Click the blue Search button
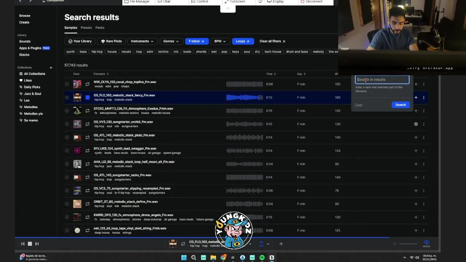 click(400, 105)
